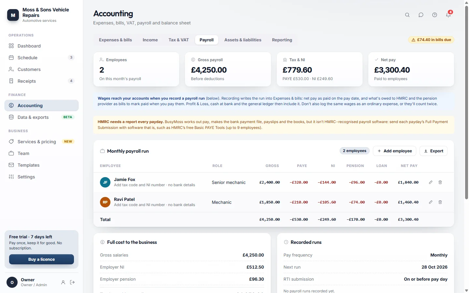Select the Payroll tab

(206, 40)
